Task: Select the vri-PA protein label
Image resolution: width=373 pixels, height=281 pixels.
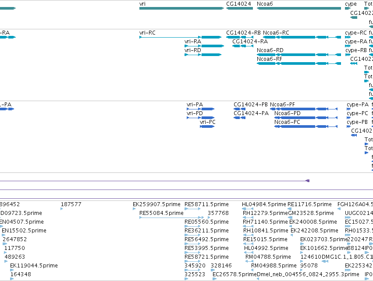Action: coord(195,105)
